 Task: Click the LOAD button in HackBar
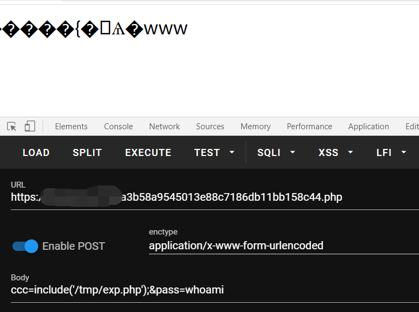(36, 153)
